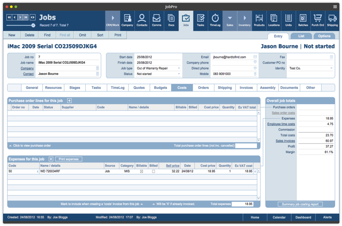The height and width of the screenshot is (226, 342).
Task: Click the Contact field label link
Action: tap(28, 74)
